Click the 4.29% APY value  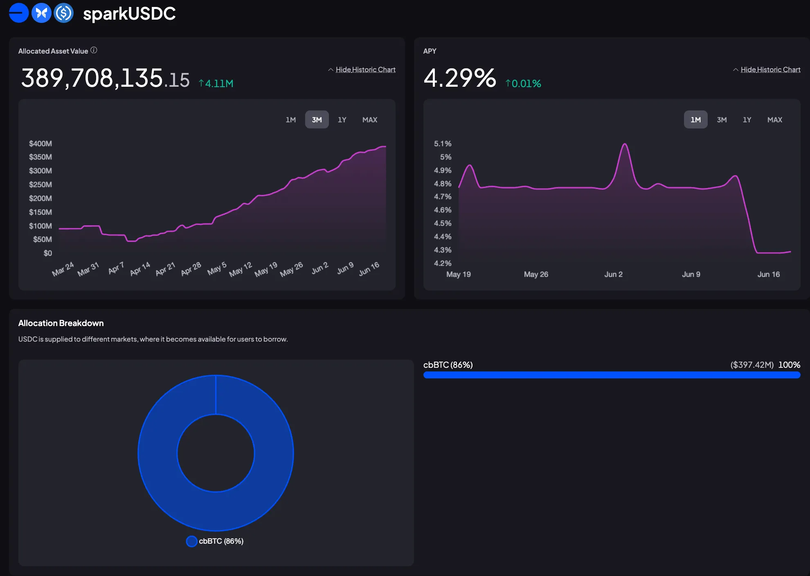pos(460,78)
